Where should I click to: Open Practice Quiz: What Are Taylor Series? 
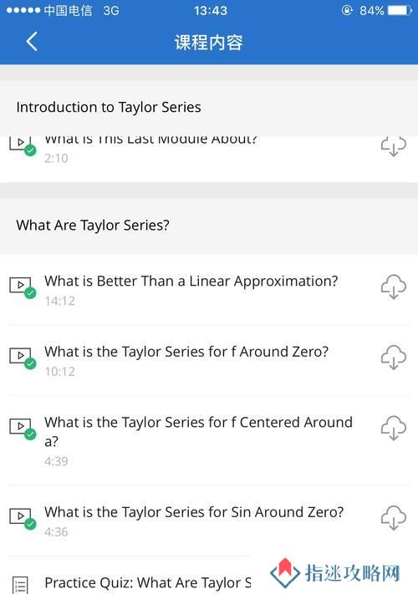click(x=148, y=582)
